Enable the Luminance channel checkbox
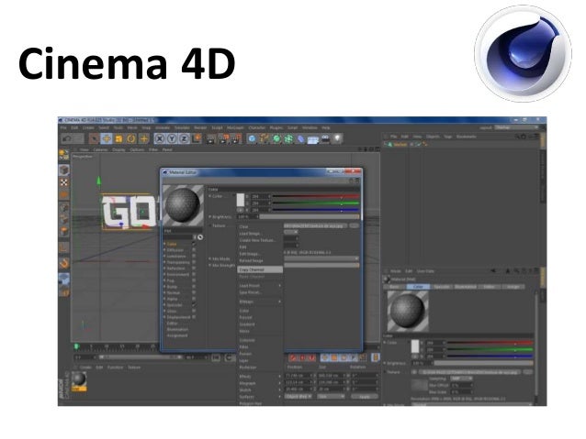The image size is (586, 439). point(194,256)
